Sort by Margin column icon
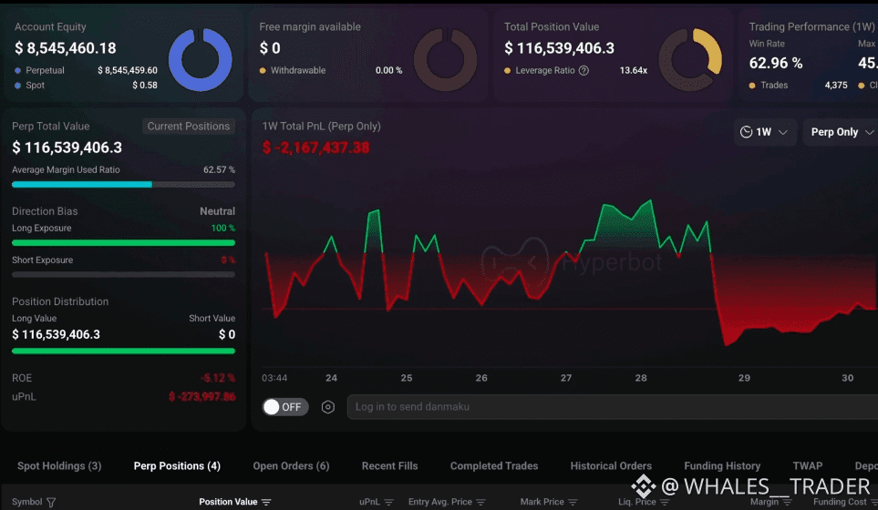Image resolution: width=878 pixels, height=510 pixels. tap(787, 502)
